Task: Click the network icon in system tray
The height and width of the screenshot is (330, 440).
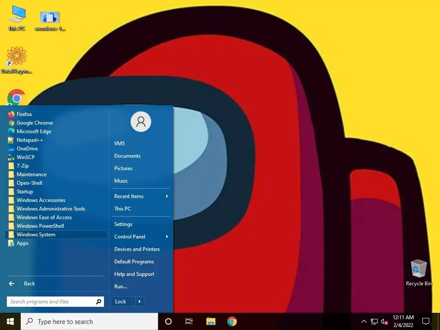Action: click(x=374, y=321)
